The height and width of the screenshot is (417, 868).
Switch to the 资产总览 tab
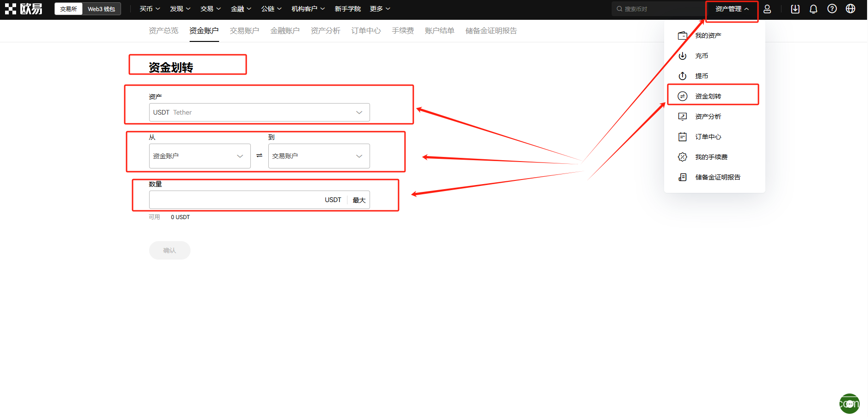(x=163, y=30)
